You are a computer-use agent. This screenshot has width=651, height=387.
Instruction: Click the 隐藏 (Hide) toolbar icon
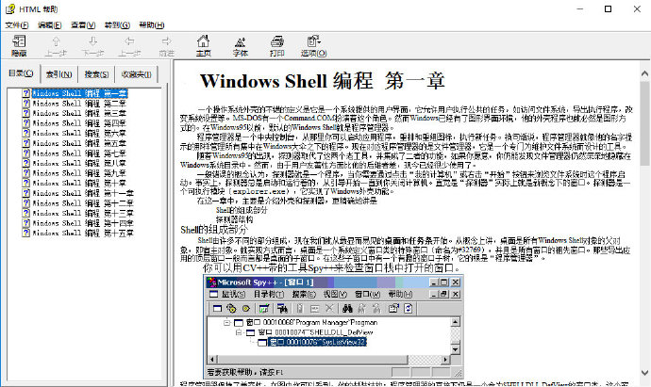point(19,45)
